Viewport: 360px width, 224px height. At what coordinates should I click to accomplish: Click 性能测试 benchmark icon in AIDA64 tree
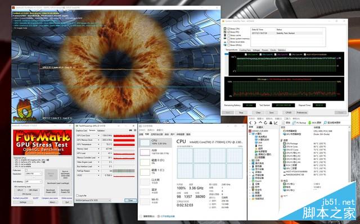tap(253, 199)
